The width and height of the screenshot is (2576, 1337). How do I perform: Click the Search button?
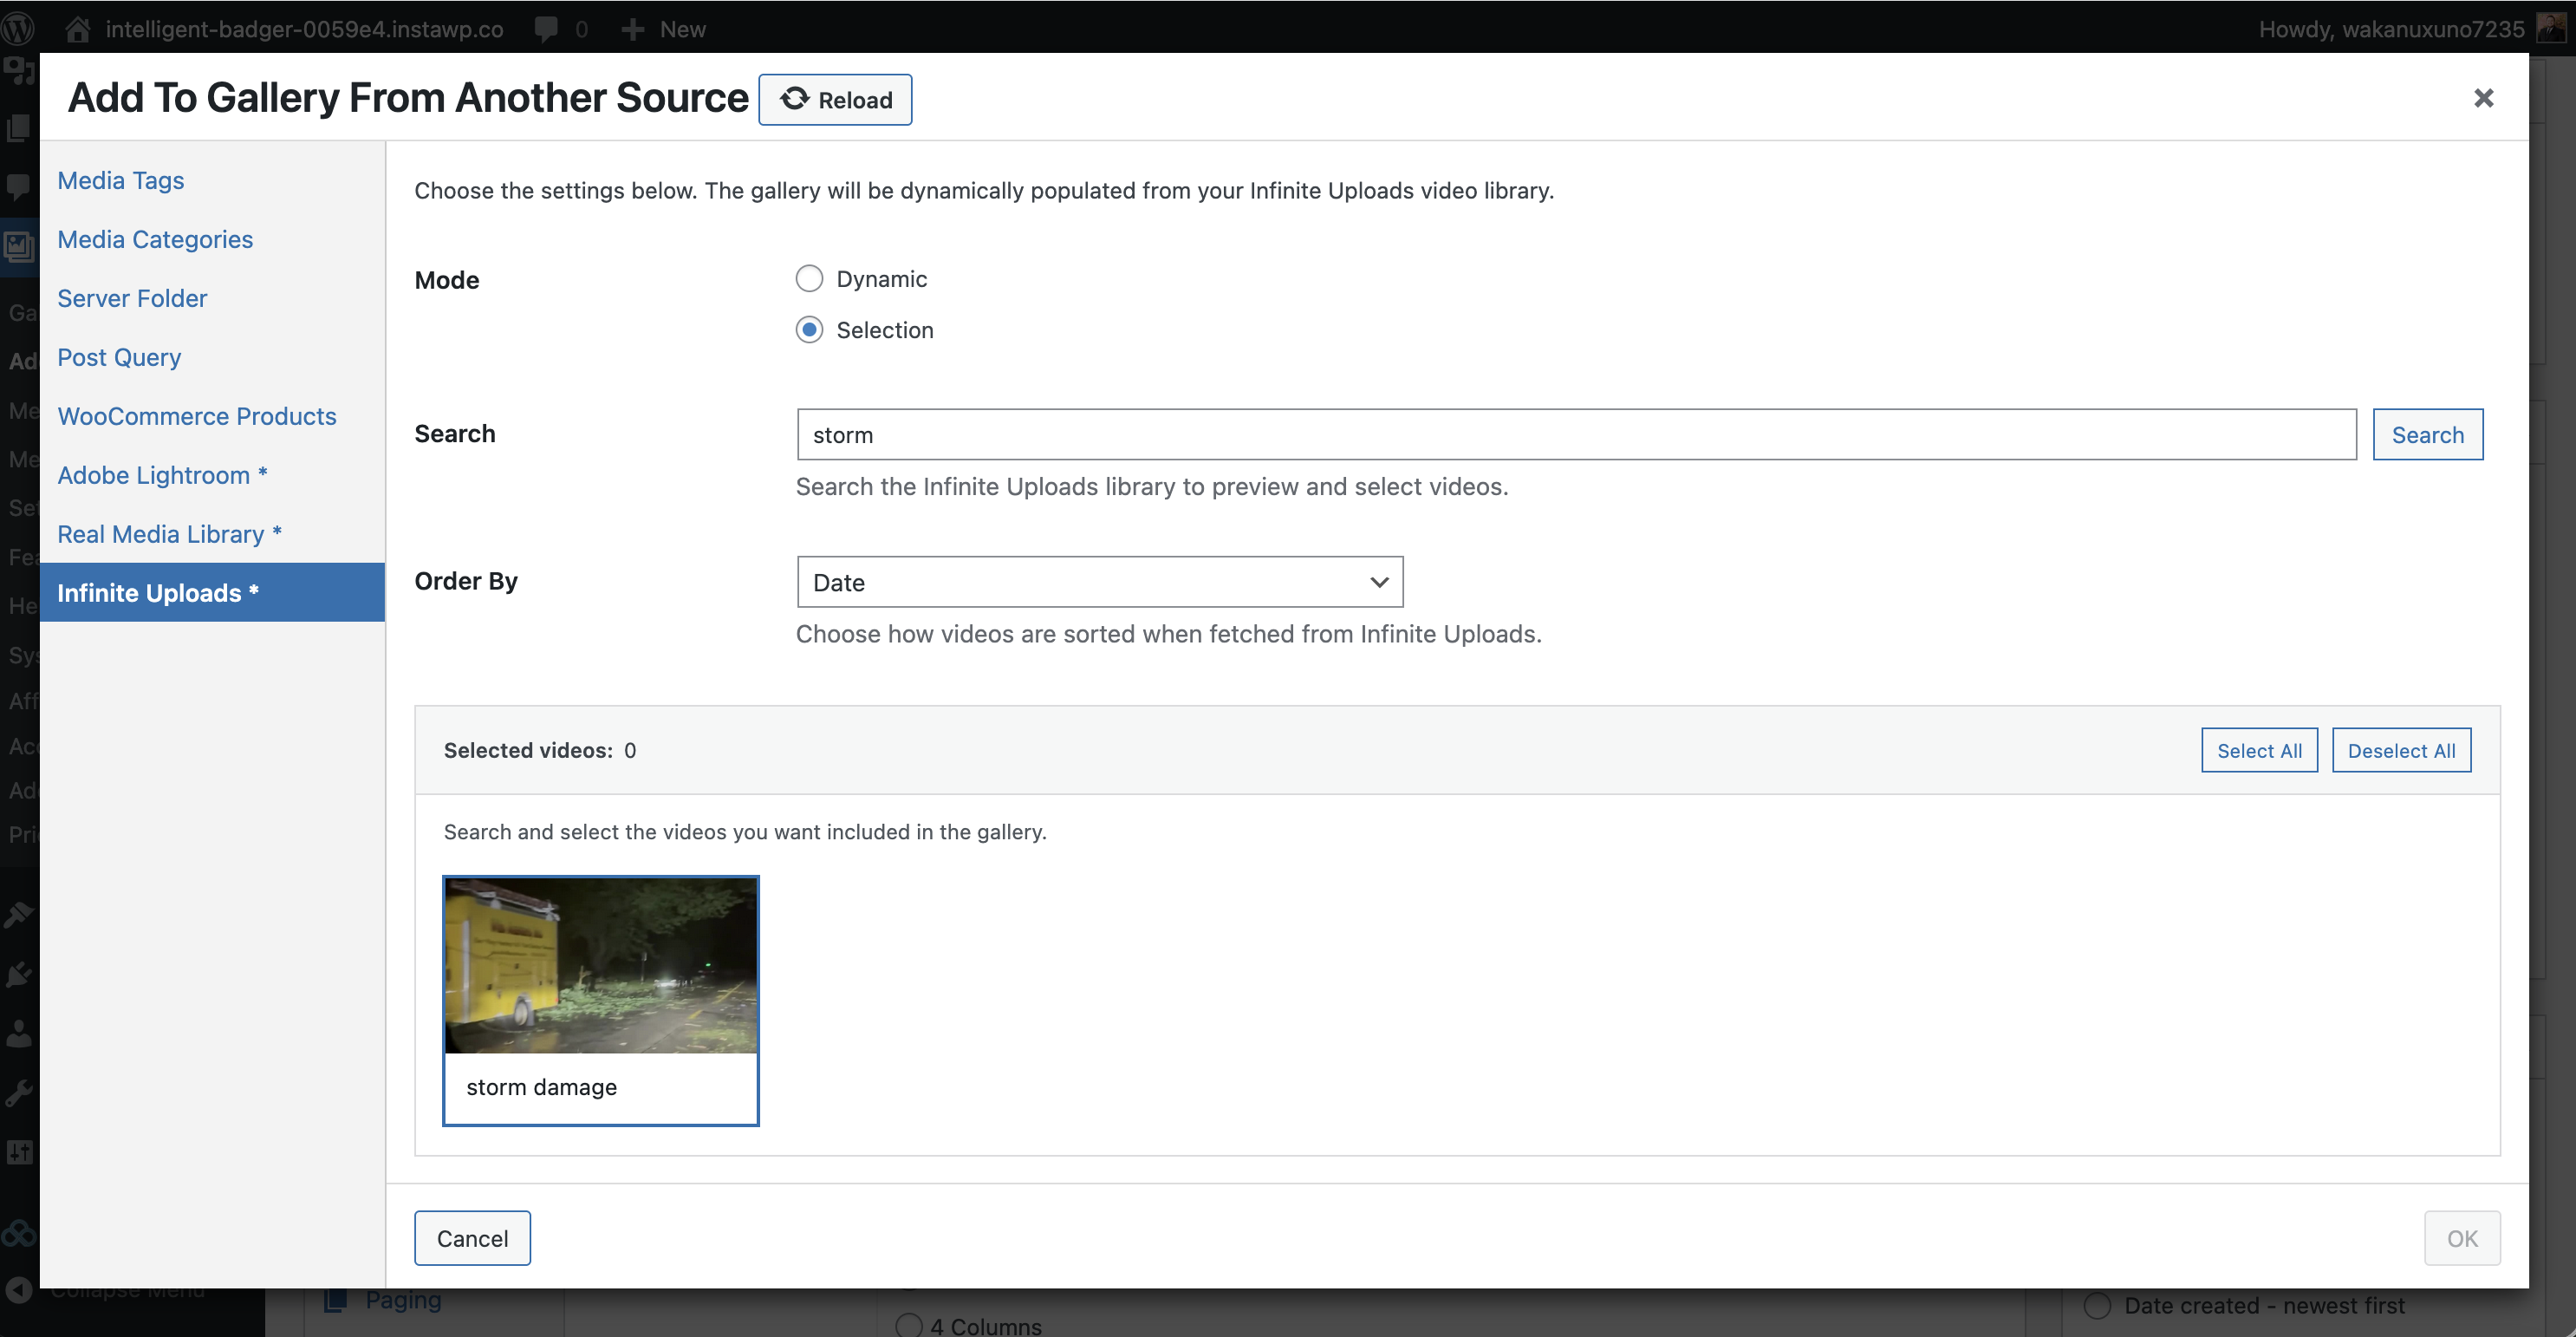(2427, 435)
